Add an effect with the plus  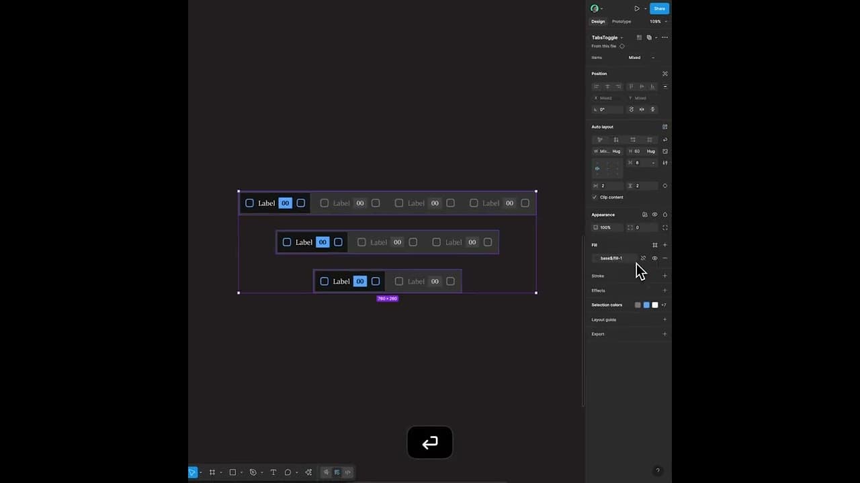(x=665, y=290)
